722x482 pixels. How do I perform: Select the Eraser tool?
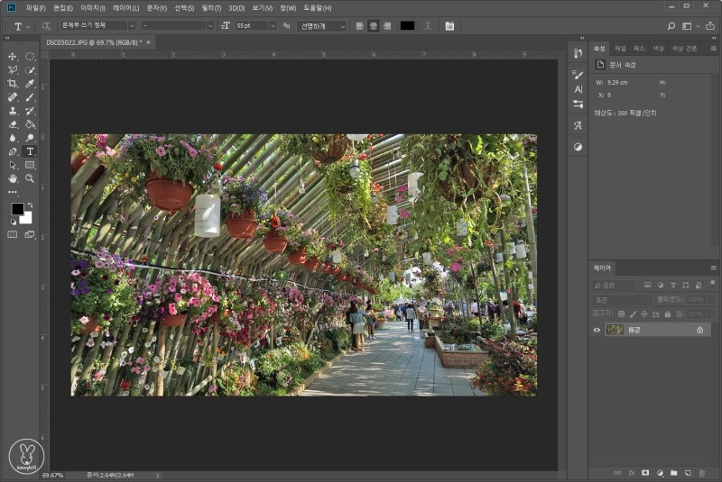pos(13,123)
